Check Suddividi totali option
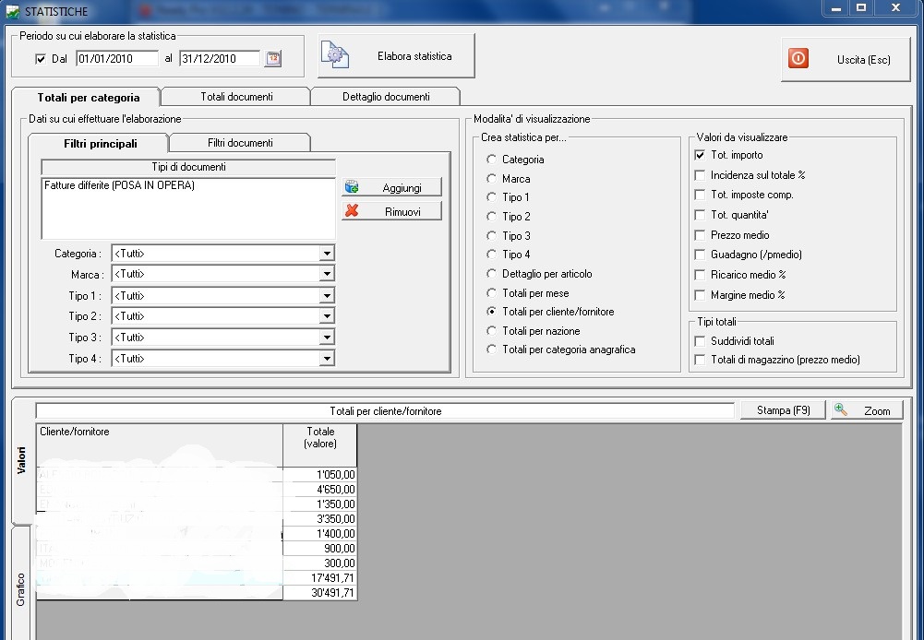This screenshot has width=924, height=640. [x=700, y=341]
